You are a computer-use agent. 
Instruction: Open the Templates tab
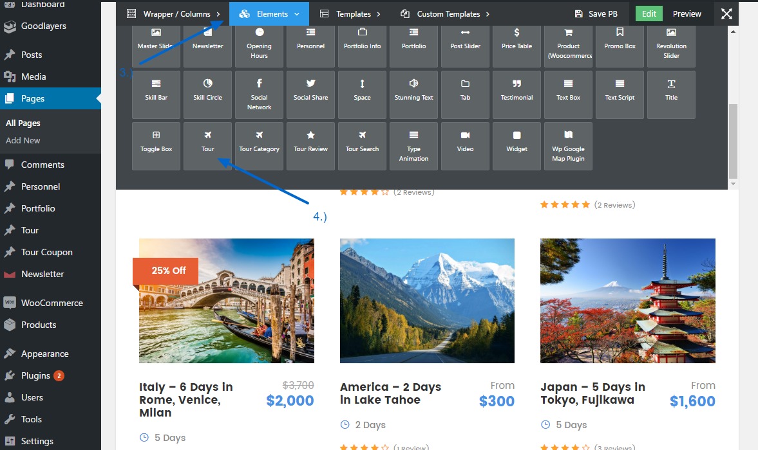pos(350,14)
